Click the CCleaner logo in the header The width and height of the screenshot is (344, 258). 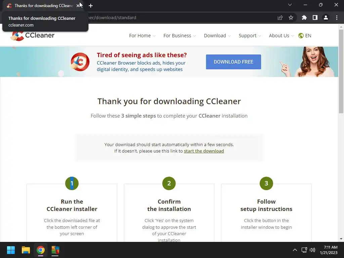coord(32,36)
